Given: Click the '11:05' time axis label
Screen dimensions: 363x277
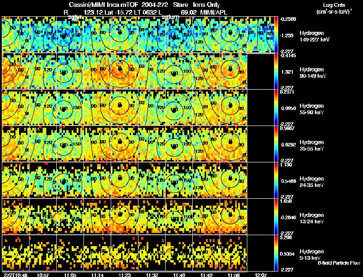Looking at the screenshot, I should (x=70, y=275).
